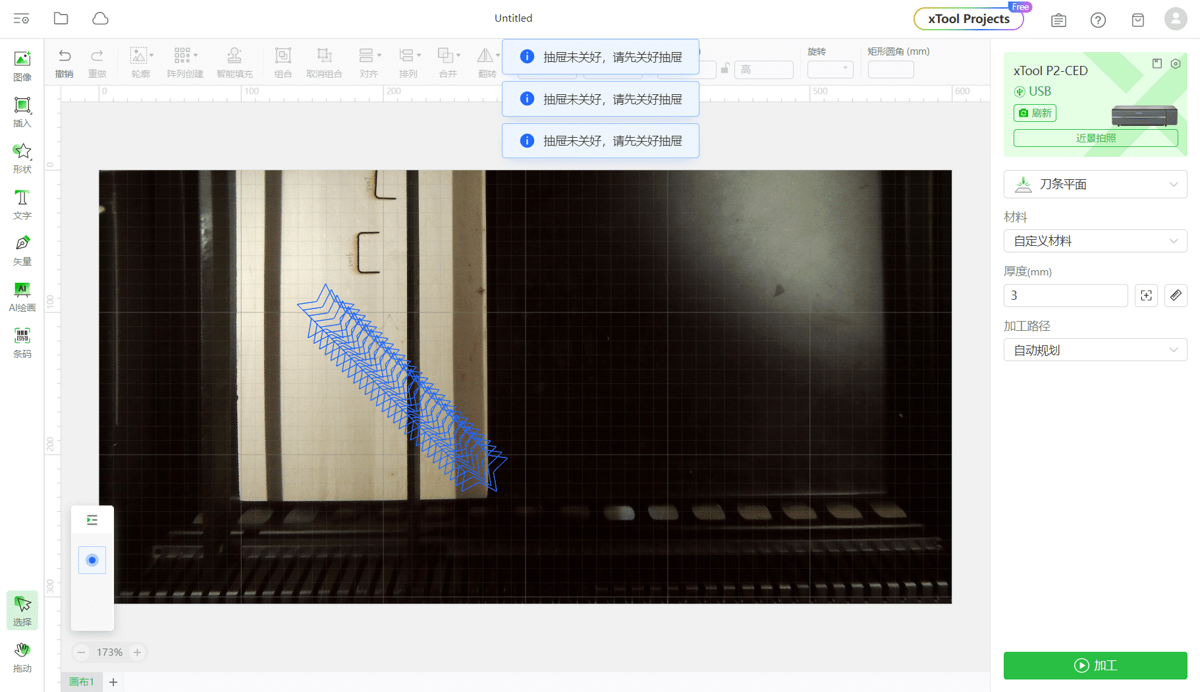Click the Undo (撤销) icon

click(65, 63)
